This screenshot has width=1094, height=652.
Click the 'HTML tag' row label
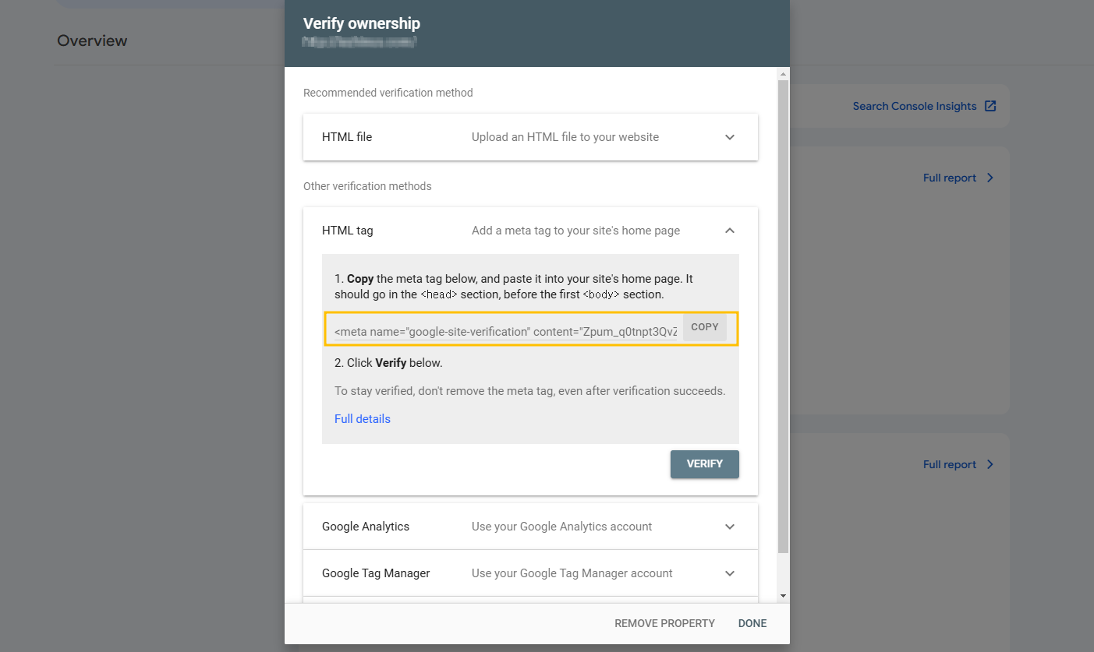(x=348, y=231)
